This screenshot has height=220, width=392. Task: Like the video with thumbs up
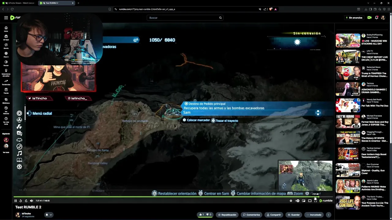201,215
